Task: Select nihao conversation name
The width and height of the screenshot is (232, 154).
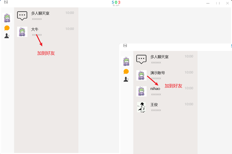Action: coord(155,89)
